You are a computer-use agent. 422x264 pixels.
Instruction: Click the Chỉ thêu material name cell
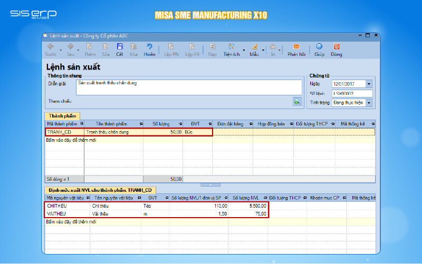click(x=116, y=206)
